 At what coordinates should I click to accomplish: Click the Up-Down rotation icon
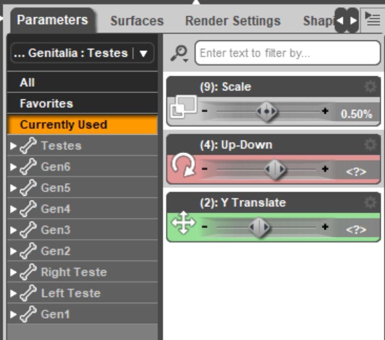(x=183, y=165)
